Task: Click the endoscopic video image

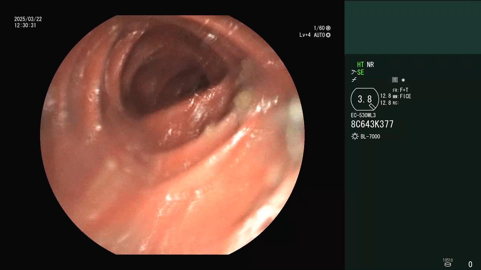Action: point(172,135)
